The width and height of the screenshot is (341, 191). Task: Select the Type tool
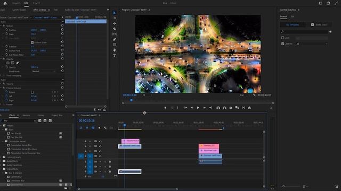pyautogui.click(x=115, y=55)
